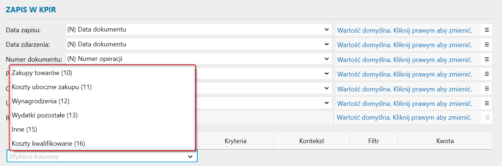Click the greyed hamburger menu in last row
Screen dimensions: 502x166
point(487,117)
